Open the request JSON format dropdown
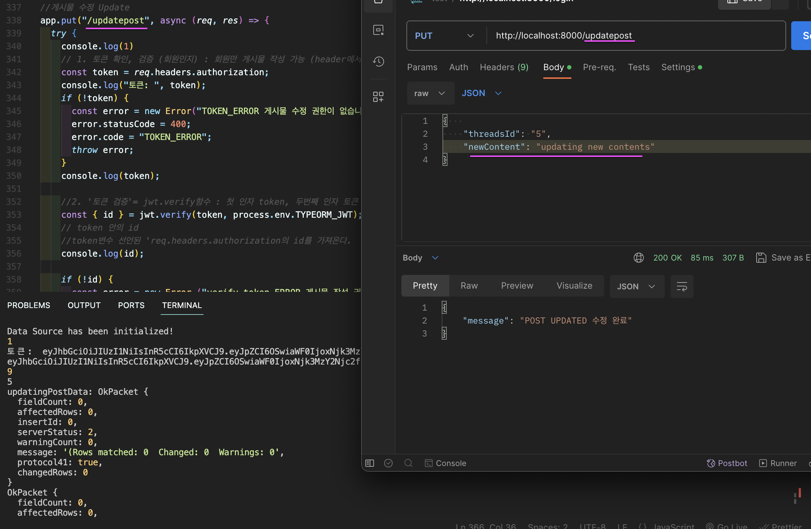 [481, 93]
